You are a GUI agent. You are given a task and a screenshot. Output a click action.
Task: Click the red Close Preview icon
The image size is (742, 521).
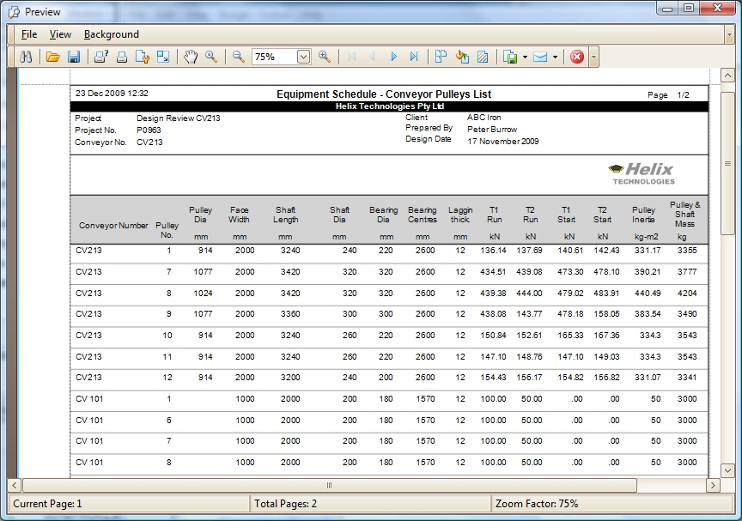pyautogui.click(x=577, y=57)
